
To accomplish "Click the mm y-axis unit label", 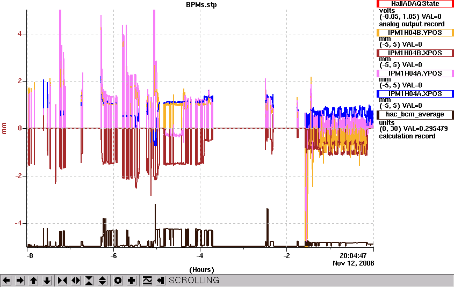I will tap(4, 128).
